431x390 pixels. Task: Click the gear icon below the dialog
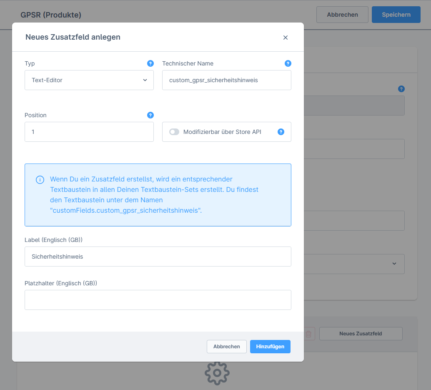(217, 372)
